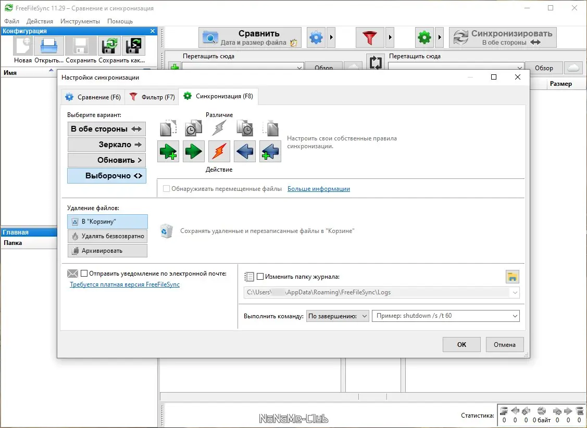This screenshot has height=428, width=587.
Task: Close the Конфигурация panel
Action: (x=153, y=31)
